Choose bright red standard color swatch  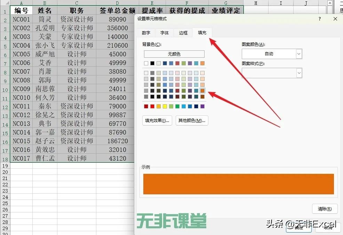152,106
